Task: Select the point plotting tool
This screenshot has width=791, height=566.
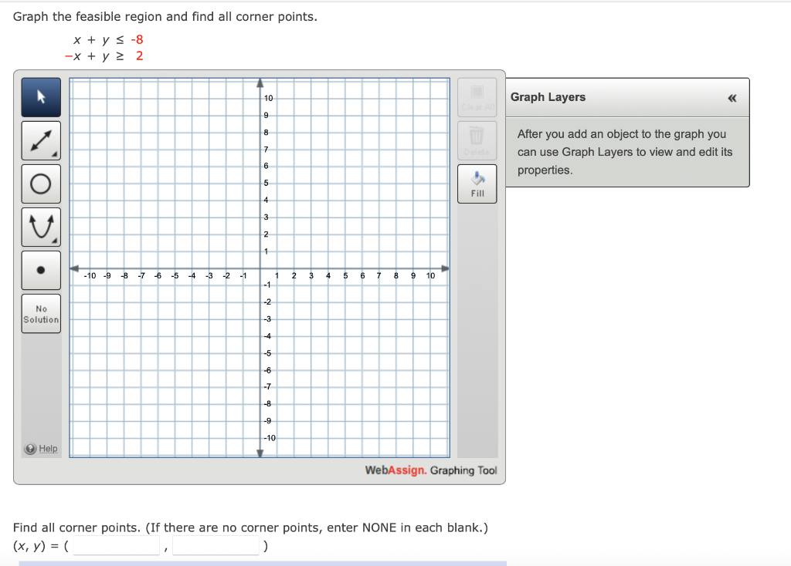Action: 41,270
